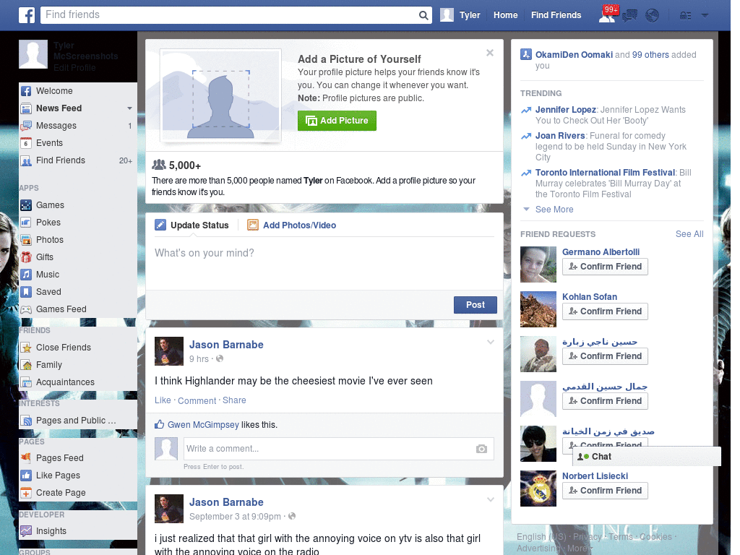Open friend requests icon with 99+ badge
Screen dimensions: 740x555
coord(607,15)
